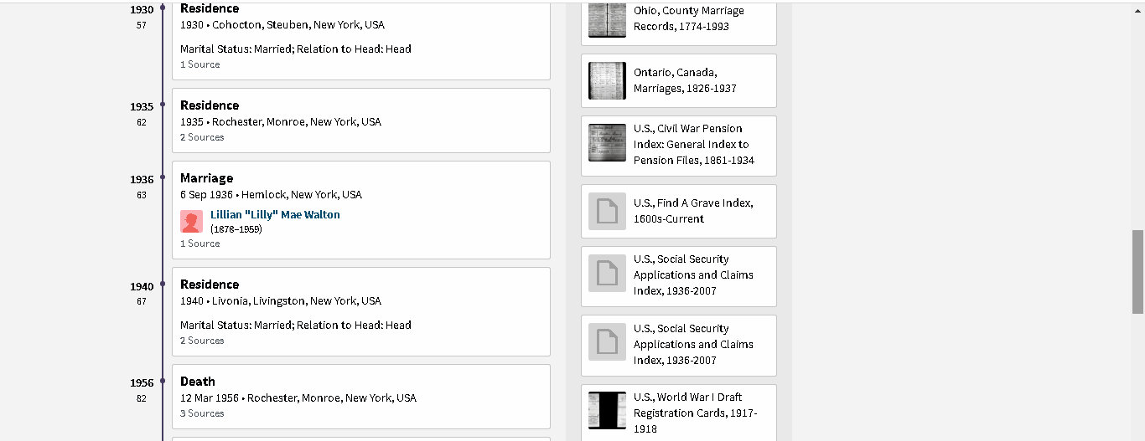Click the first Social Security Applications document icon
This screenshot has height=441, width=1145.
[607, 273]
